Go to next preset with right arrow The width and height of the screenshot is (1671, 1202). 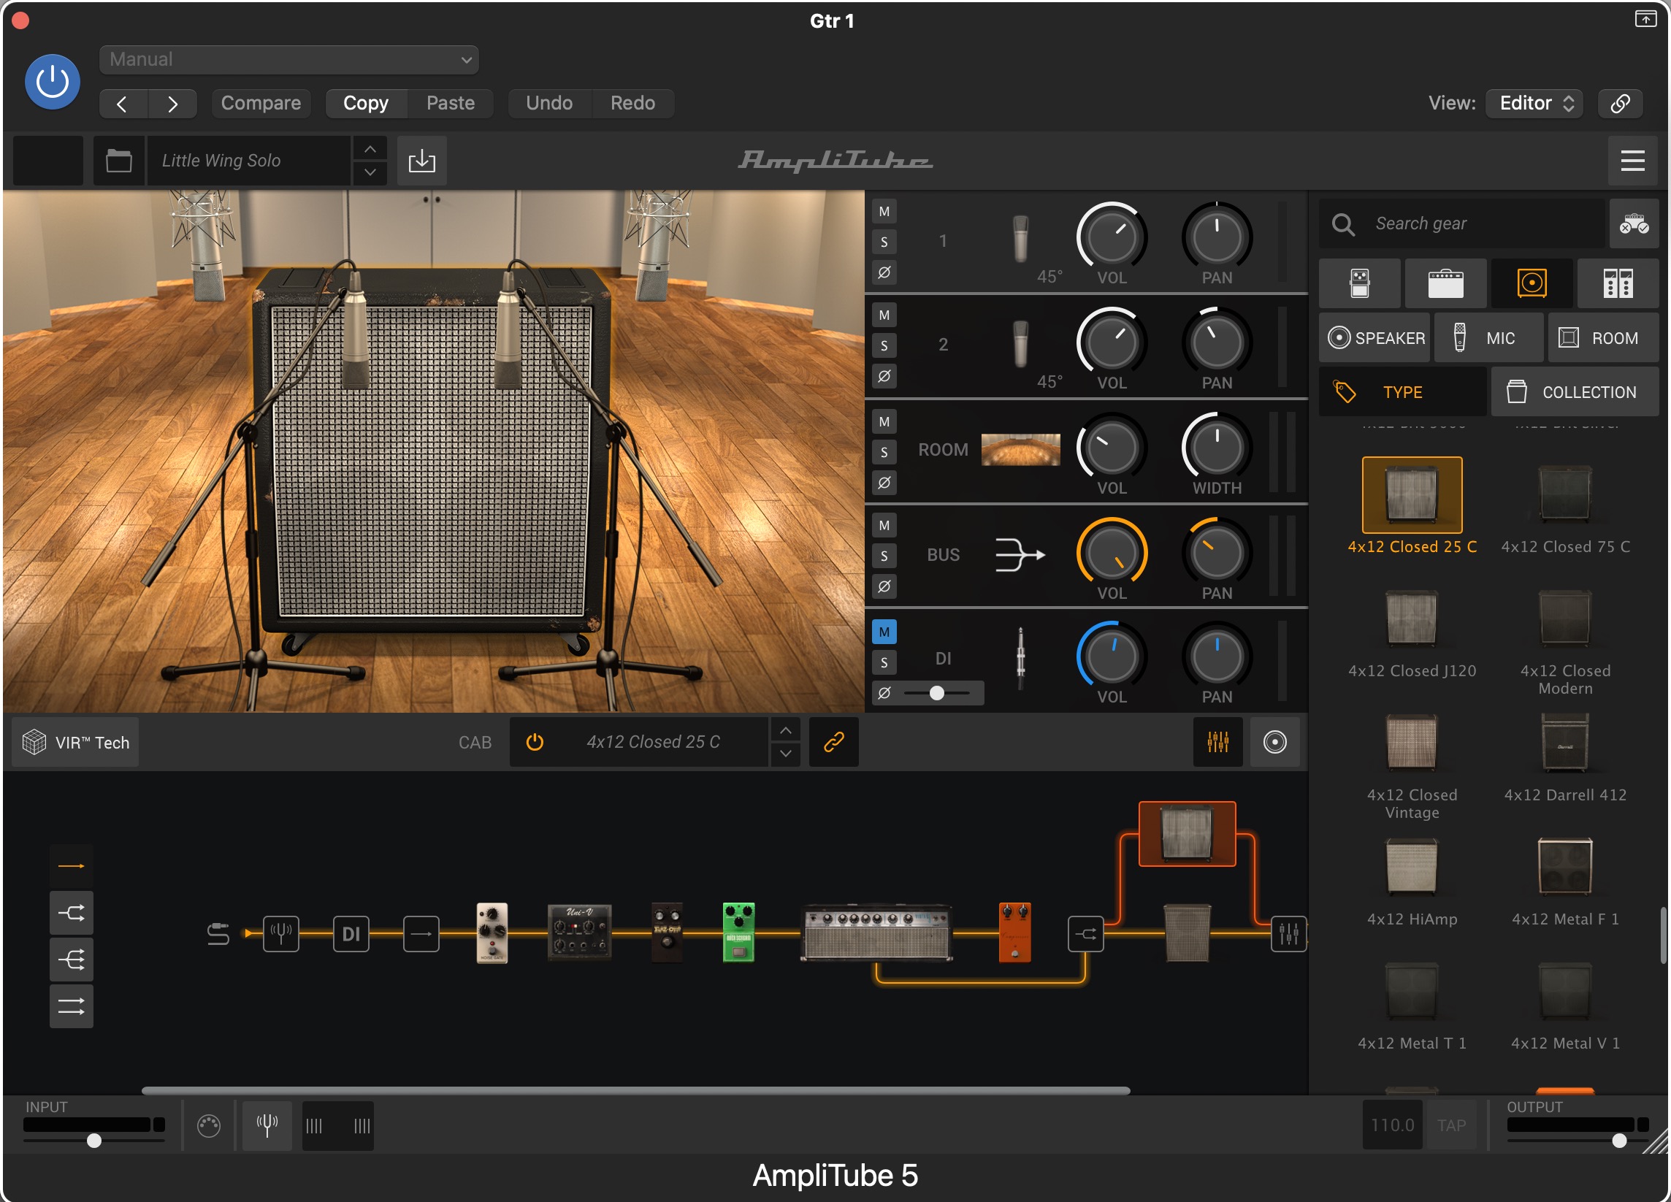coord(172,104)
